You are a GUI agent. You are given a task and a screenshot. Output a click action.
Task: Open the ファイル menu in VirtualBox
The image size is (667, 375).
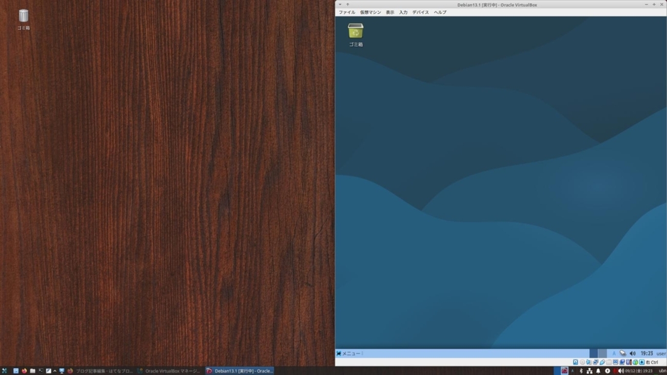pos(346,12)
